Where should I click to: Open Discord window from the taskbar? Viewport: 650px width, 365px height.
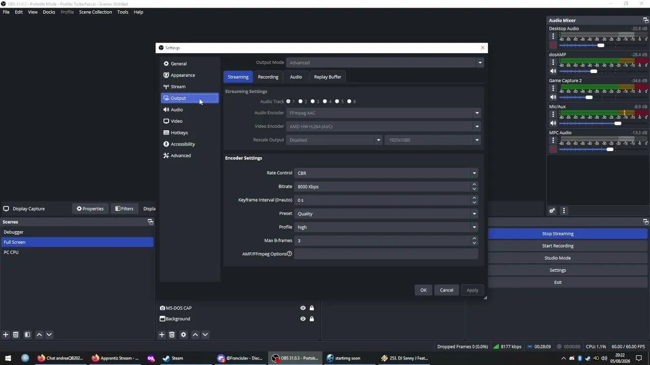pos(240,358)
